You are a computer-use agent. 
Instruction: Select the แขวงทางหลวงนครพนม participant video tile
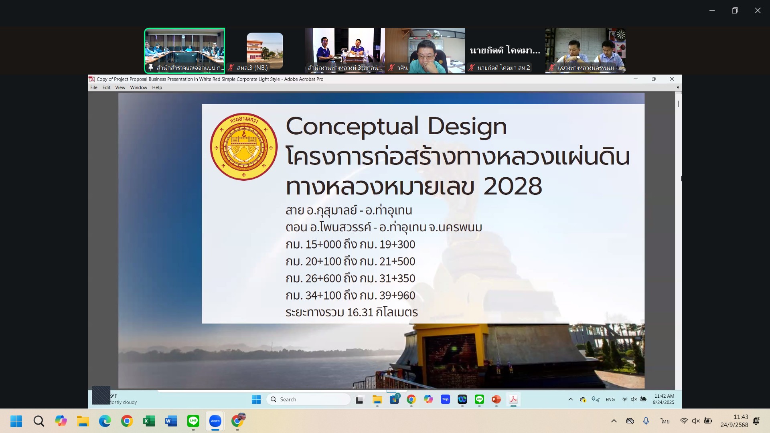coord(585,51)
